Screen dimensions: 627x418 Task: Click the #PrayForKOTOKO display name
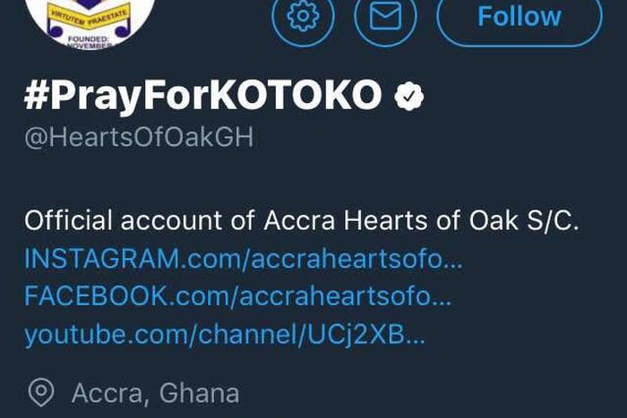202,96
